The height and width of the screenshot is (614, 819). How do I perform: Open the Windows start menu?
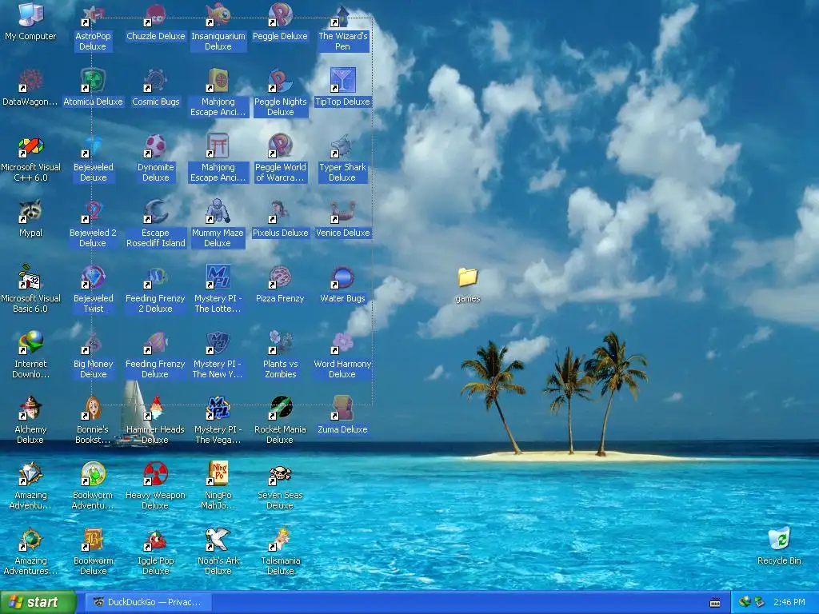tap(38, 603)
